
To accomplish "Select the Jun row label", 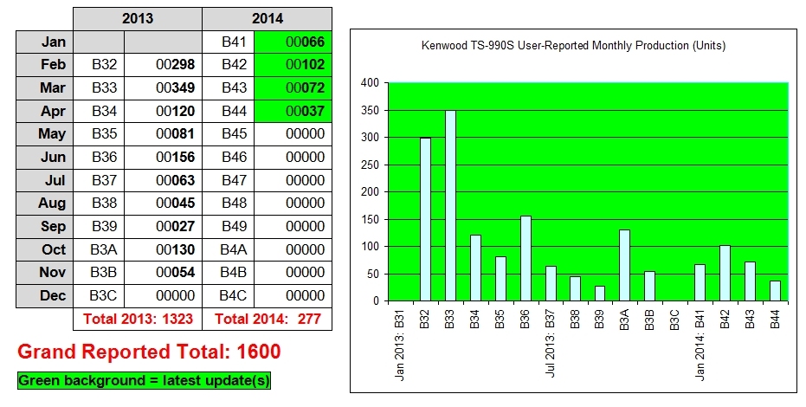I will pyautogui.click(x=45, y=158).
